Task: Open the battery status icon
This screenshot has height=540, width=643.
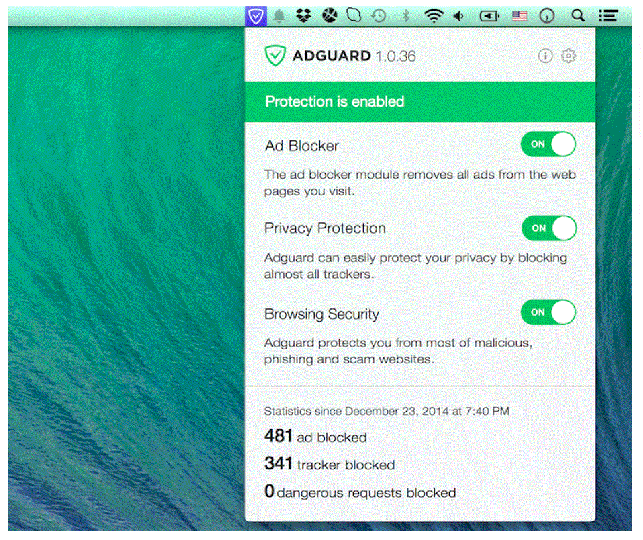Action: (x=489, y=16)
